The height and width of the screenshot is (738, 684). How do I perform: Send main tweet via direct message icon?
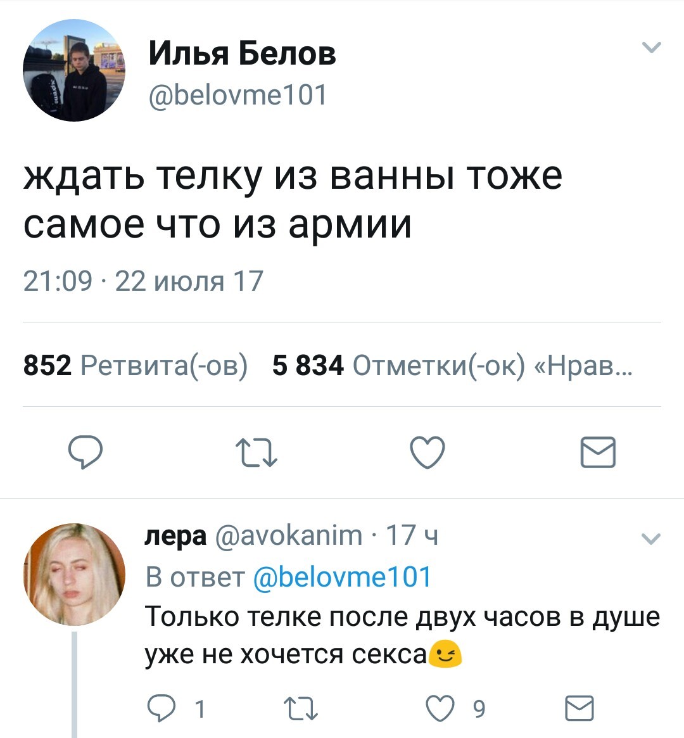click(598, 452)
